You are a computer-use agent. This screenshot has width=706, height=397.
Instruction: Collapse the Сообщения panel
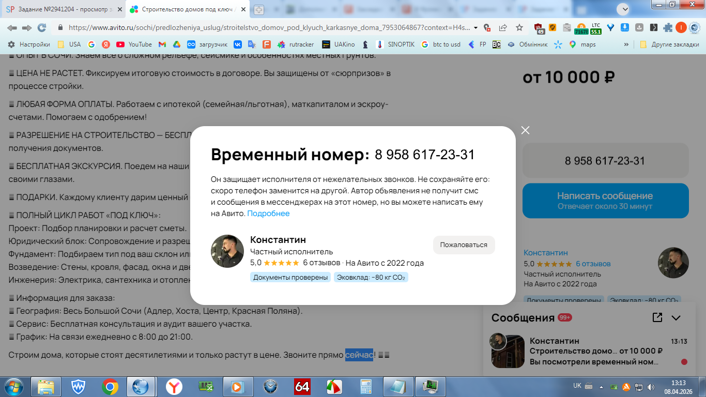pyautogui.click(x=676, y=318)
